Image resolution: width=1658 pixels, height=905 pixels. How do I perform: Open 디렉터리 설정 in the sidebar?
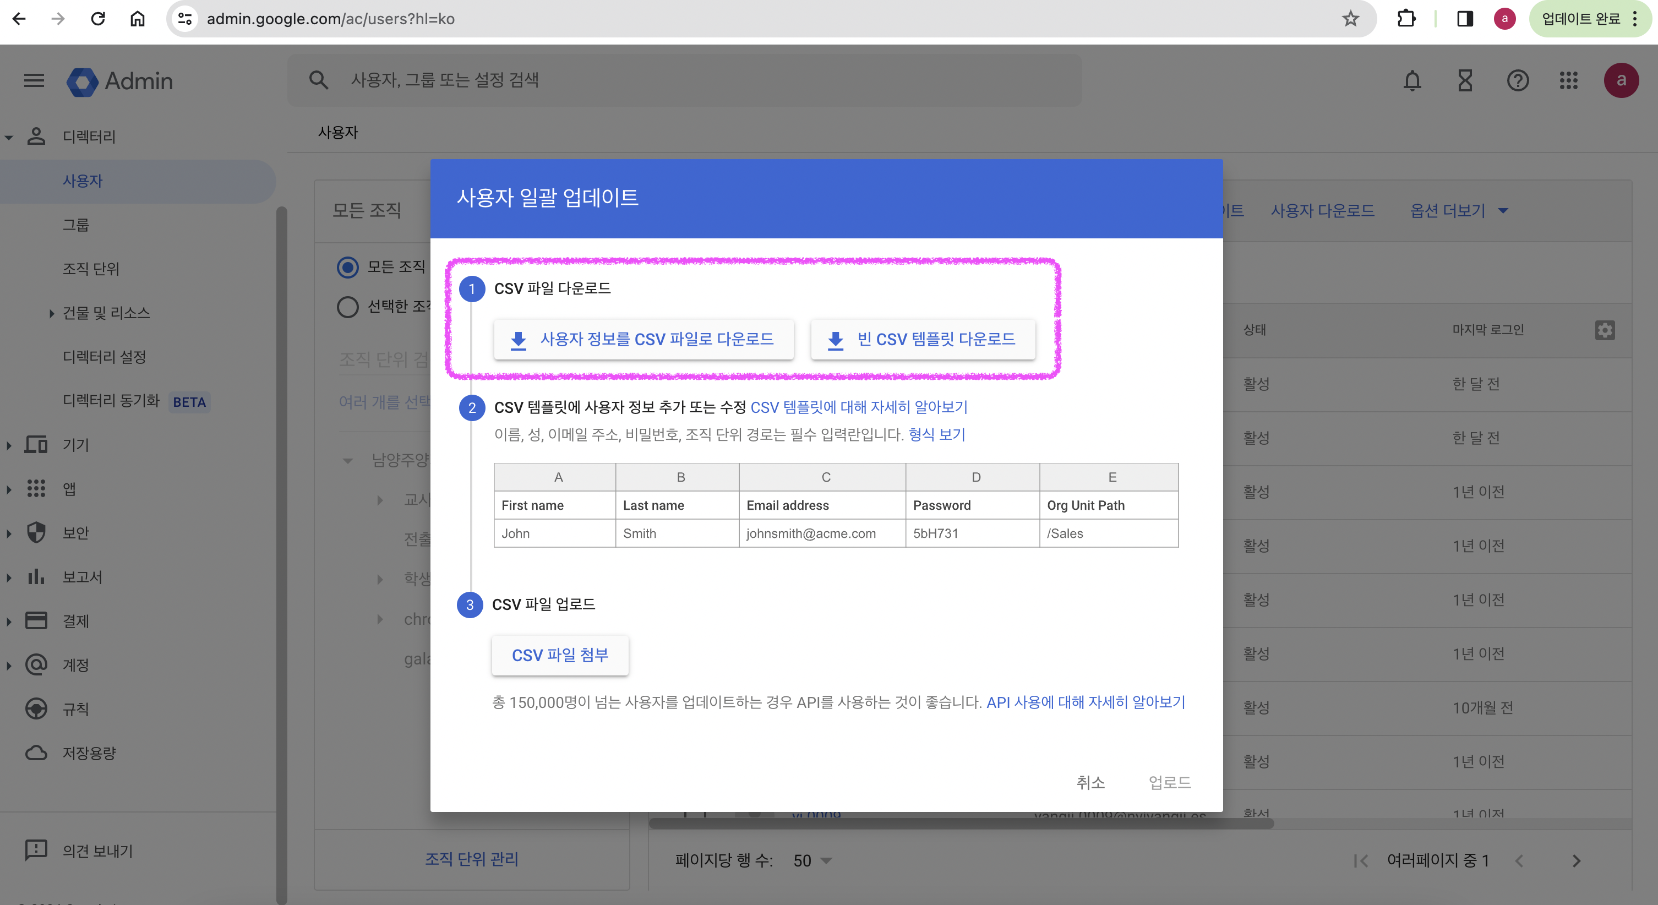pyautogui.click(x=104, y=357)
